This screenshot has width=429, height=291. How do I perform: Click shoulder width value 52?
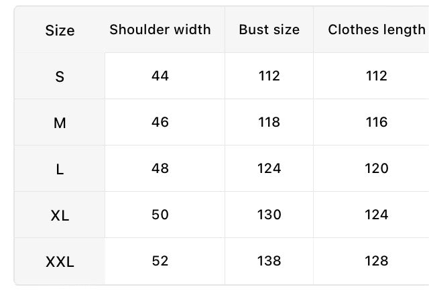(x=160, y=261)
